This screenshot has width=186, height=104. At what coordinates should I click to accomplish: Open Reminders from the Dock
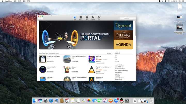[78, 101]
